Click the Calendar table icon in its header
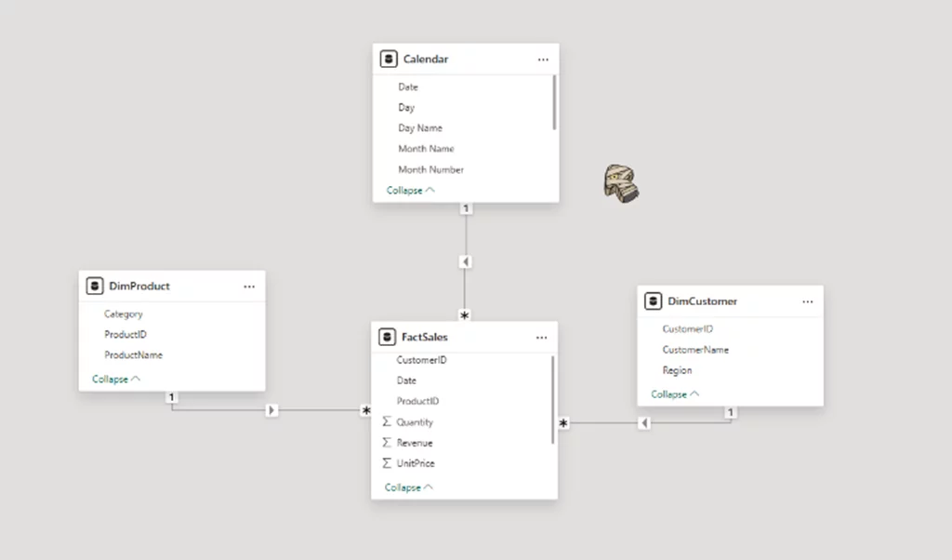This screenshot has height=560, width=952. point(389,59)
